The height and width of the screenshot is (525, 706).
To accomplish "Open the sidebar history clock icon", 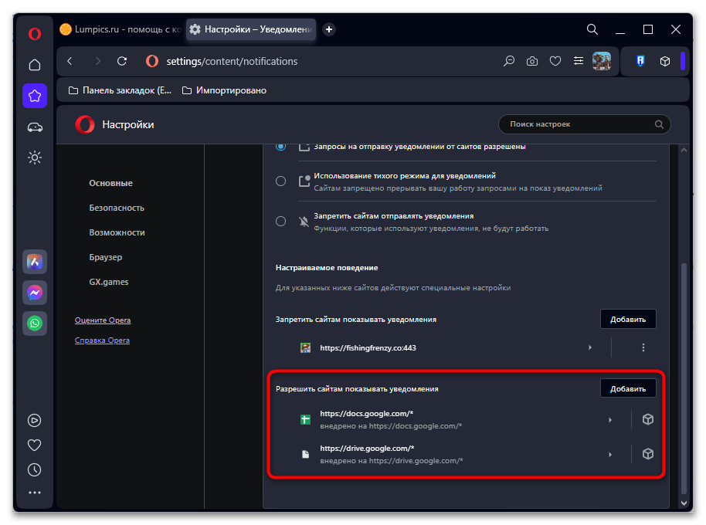I will [35, 469].
